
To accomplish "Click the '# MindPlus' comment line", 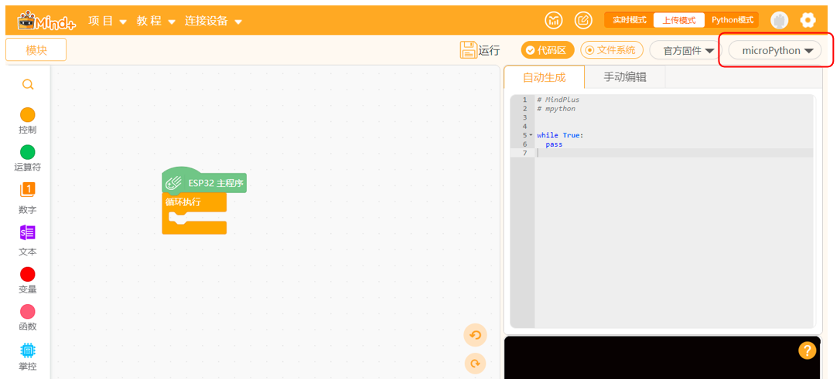I will pos(558,100).
